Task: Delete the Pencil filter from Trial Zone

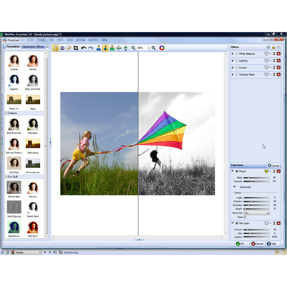Action: point(278,171)
